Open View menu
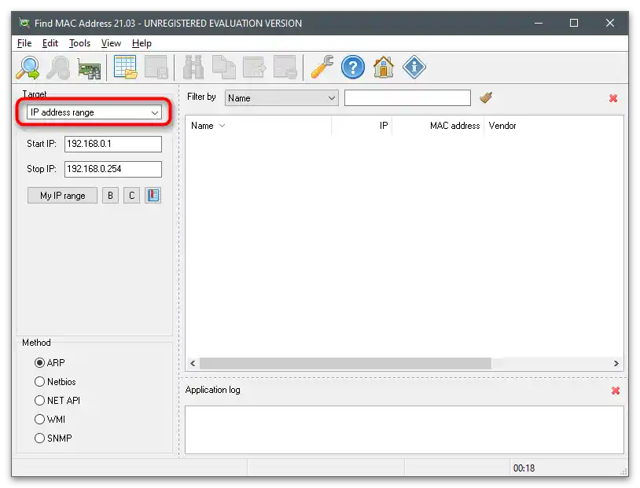 111,43
